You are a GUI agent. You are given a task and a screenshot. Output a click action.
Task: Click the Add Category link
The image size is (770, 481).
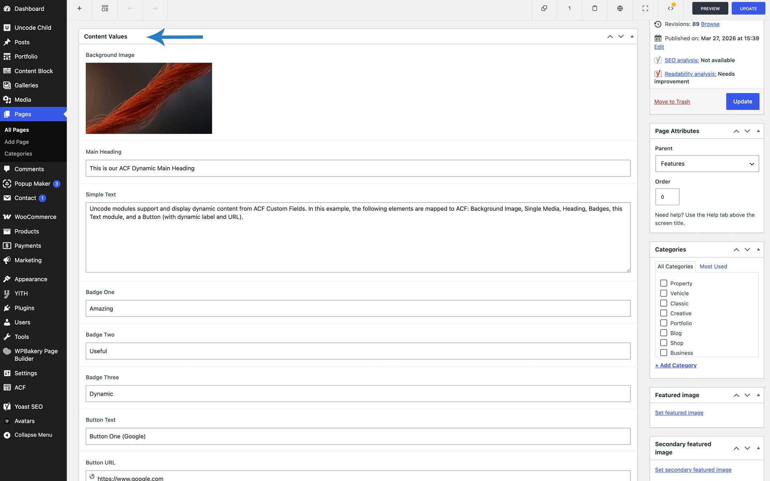point(676,365)
